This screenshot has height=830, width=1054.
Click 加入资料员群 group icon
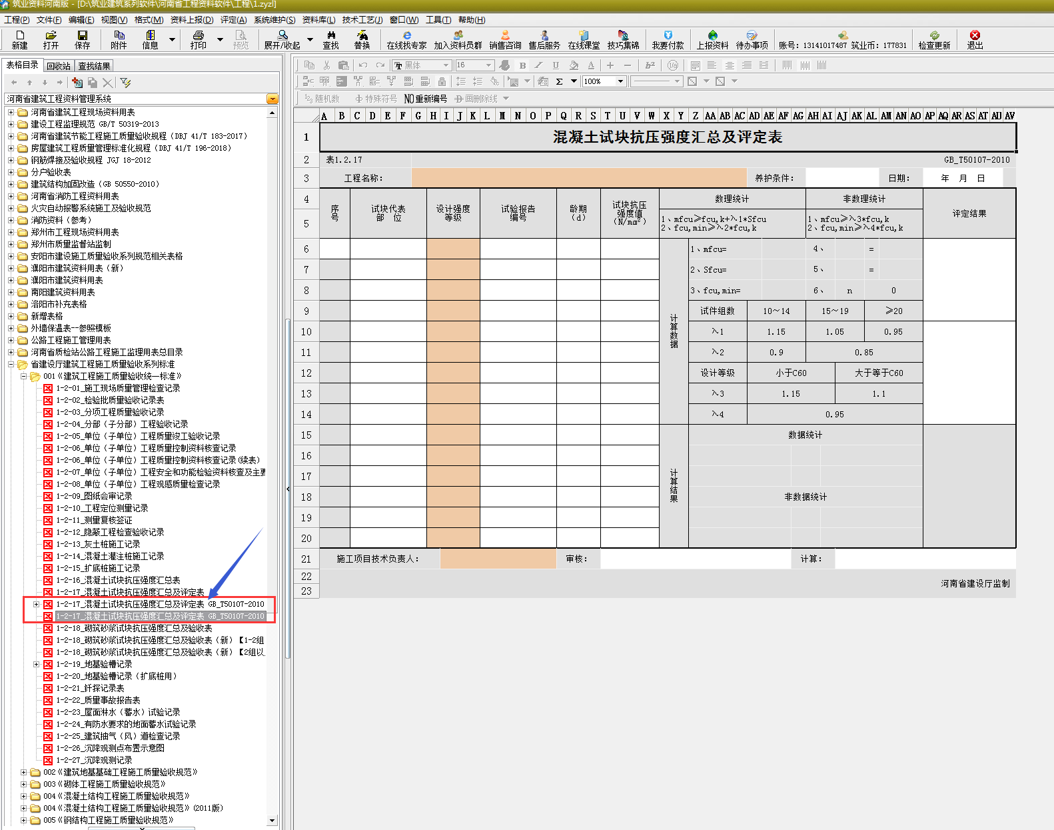(458, 39)
